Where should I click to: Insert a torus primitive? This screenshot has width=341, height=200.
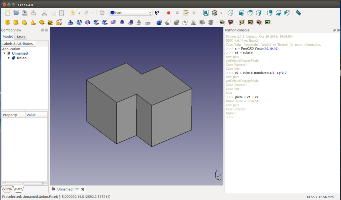point(42,23)
